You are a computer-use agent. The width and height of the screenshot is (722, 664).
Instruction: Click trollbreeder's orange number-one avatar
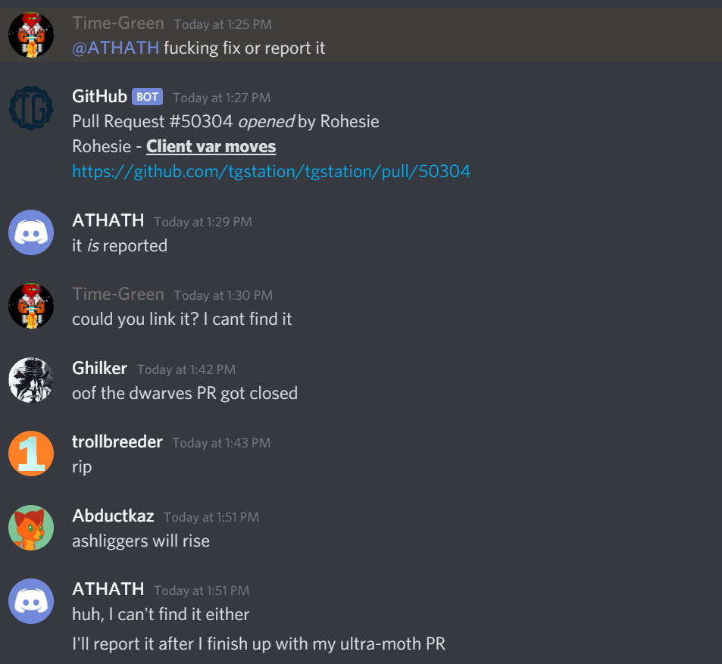31,454
